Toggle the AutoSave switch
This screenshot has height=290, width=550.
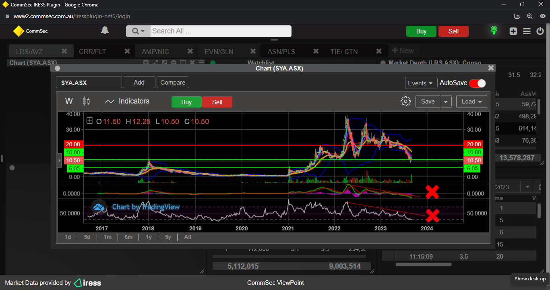point(478,83)
